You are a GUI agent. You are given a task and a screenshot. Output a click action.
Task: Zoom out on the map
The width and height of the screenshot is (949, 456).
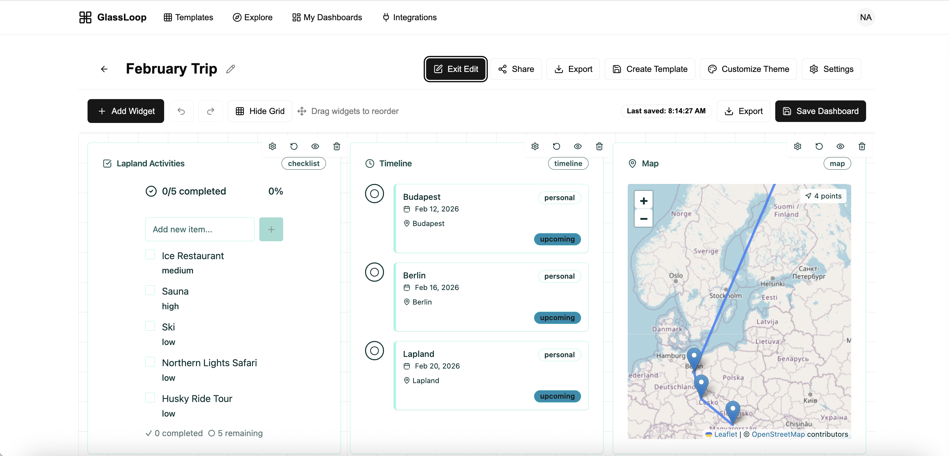pyautogui.click(x=644, y=219)
